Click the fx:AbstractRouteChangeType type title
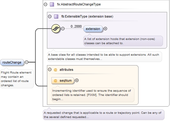 tap(79, 5)
